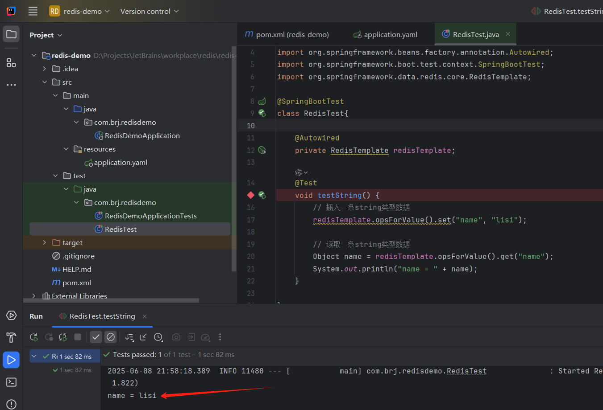Screen dimensions: 603x410
Task: Open the Project tool window icon
Action: click(11, 33)
